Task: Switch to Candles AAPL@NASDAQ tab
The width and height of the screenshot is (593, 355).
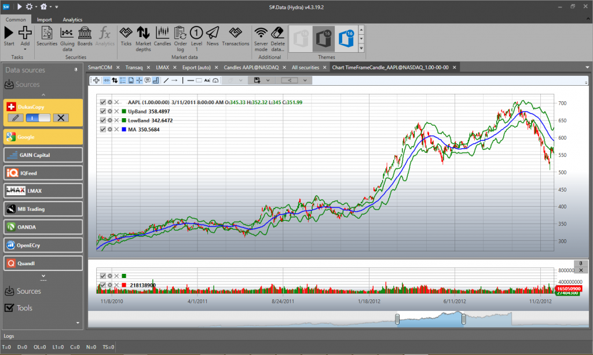Action: click(251, 67)
